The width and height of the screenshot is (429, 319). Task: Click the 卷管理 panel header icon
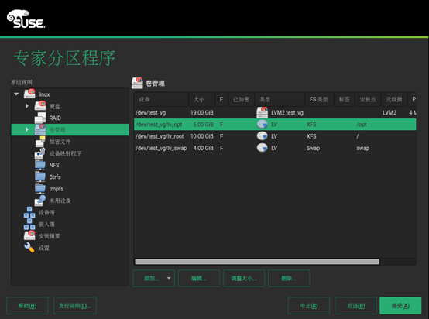(x=137, y=83)
